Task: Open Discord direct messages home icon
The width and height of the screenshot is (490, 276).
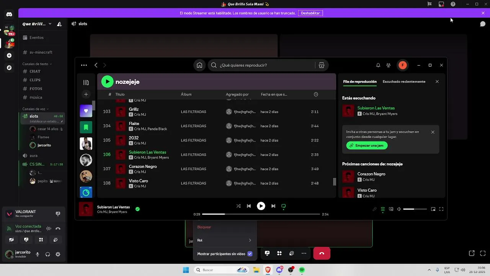Action: 9,15
